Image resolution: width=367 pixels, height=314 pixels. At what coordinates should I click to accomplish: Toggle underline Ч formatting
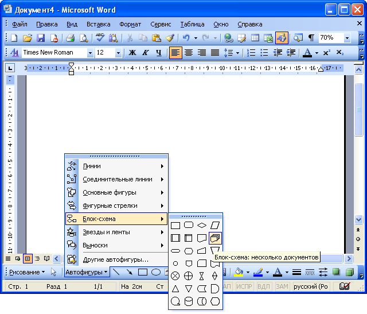(159, 52)
